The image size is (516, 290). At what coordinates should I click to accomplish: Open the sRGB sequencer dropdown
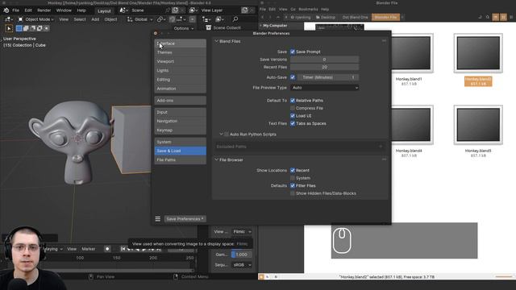[242, 265]
